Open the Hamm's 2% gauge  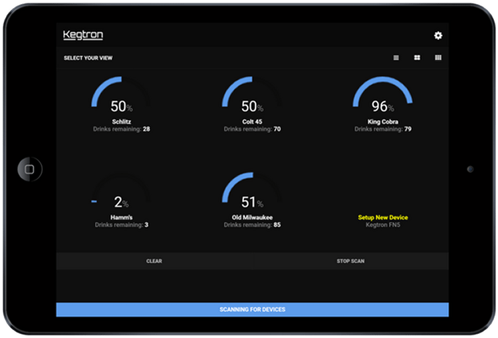(x=121, y=191)
